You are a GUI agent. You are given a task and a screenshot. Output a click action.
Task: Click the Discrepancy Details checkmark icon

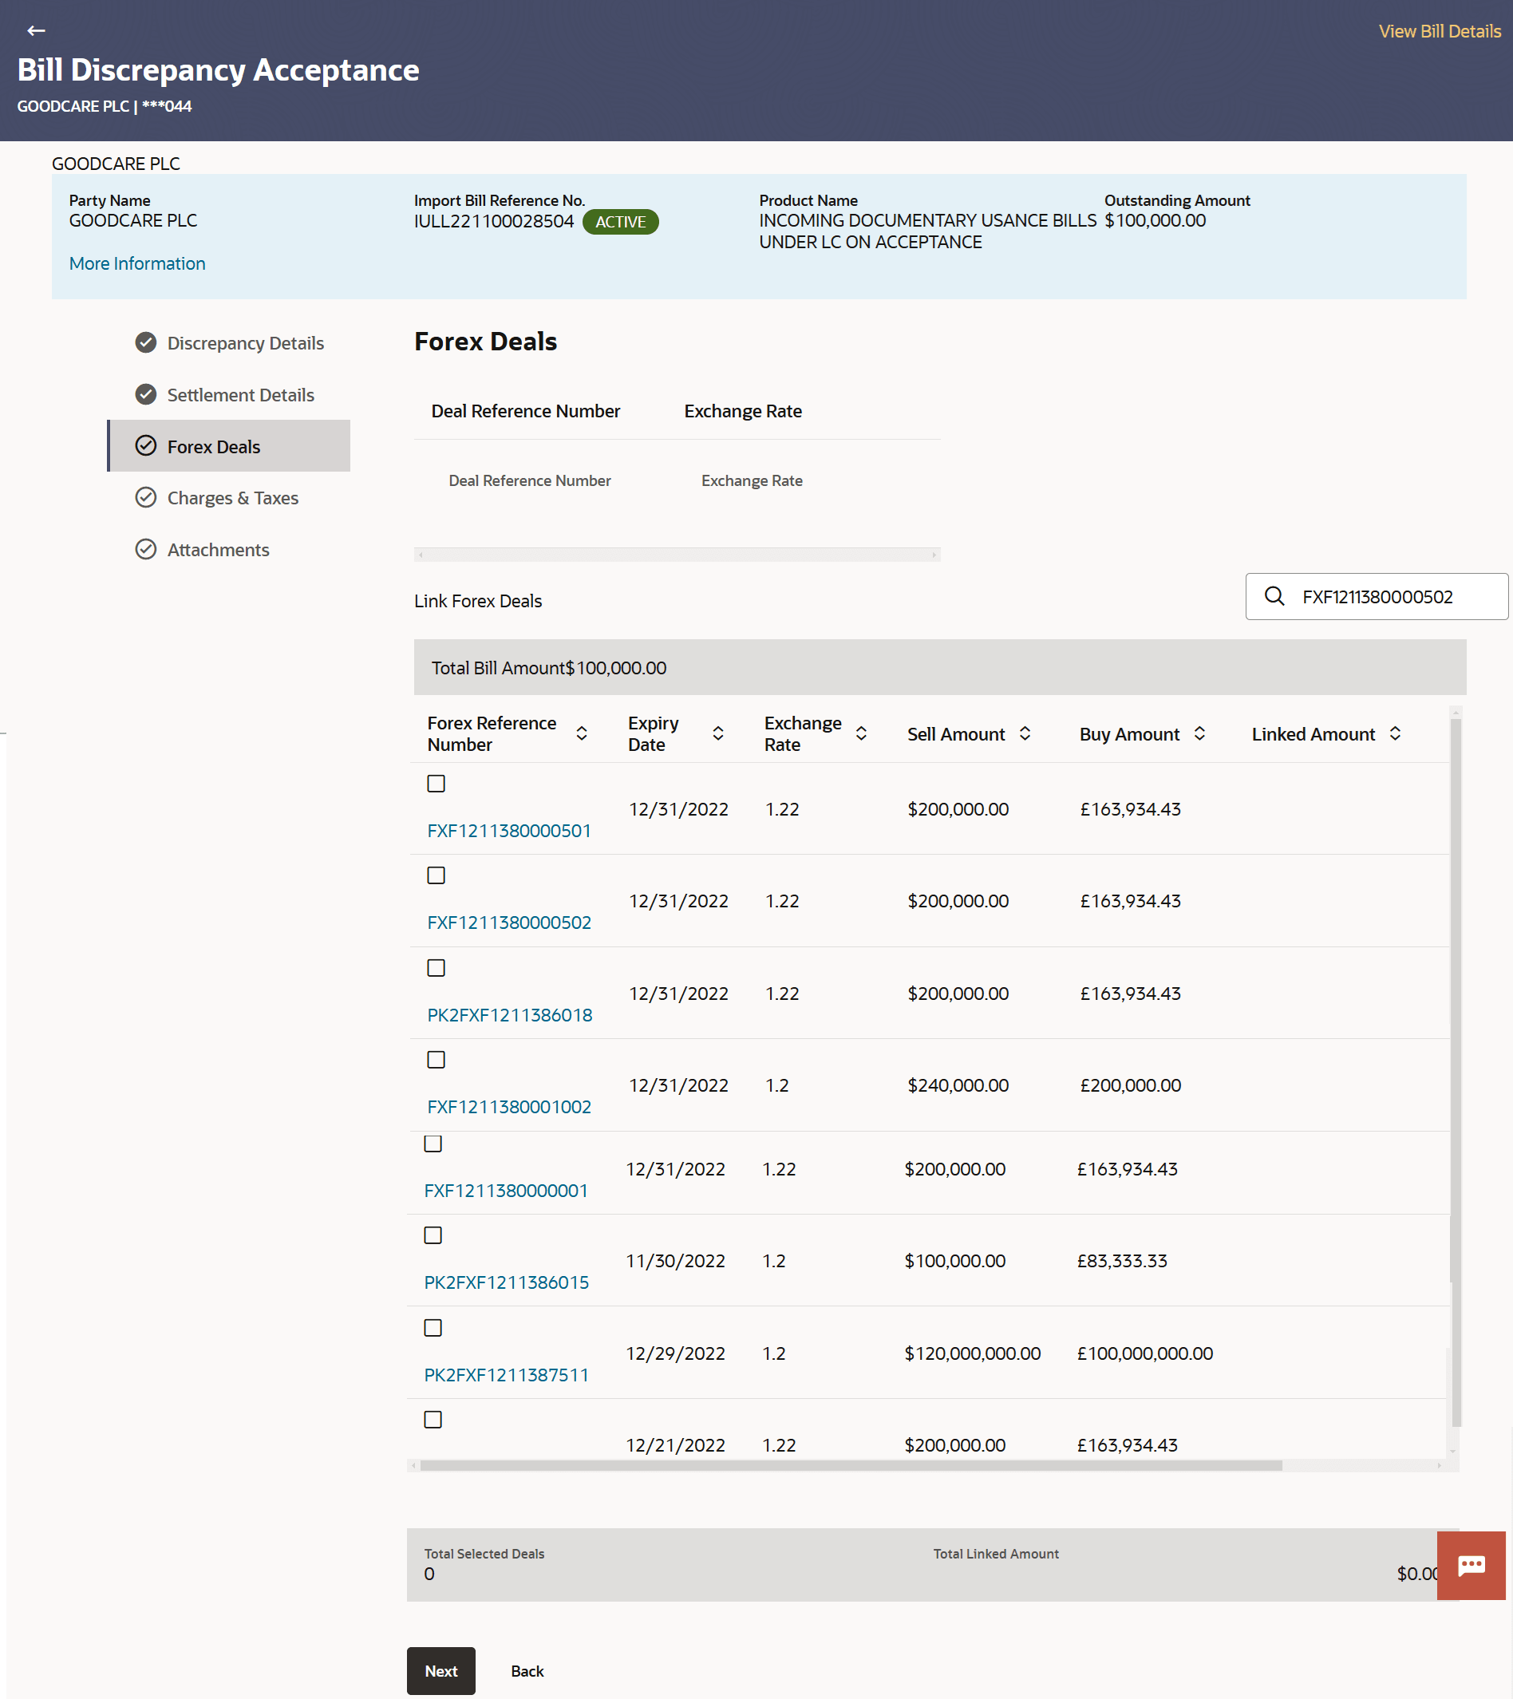[145, 342]
